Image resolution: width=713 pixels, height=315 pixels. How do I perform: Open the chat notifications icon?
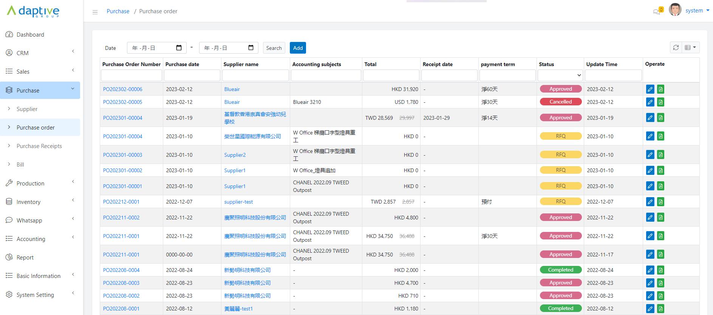(657, 11)
